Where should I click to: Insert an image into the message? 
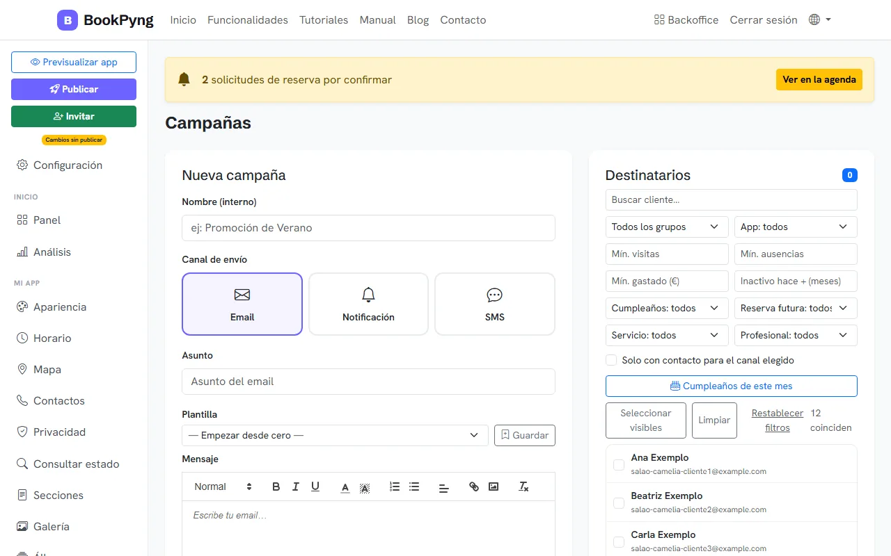point(494,486)
